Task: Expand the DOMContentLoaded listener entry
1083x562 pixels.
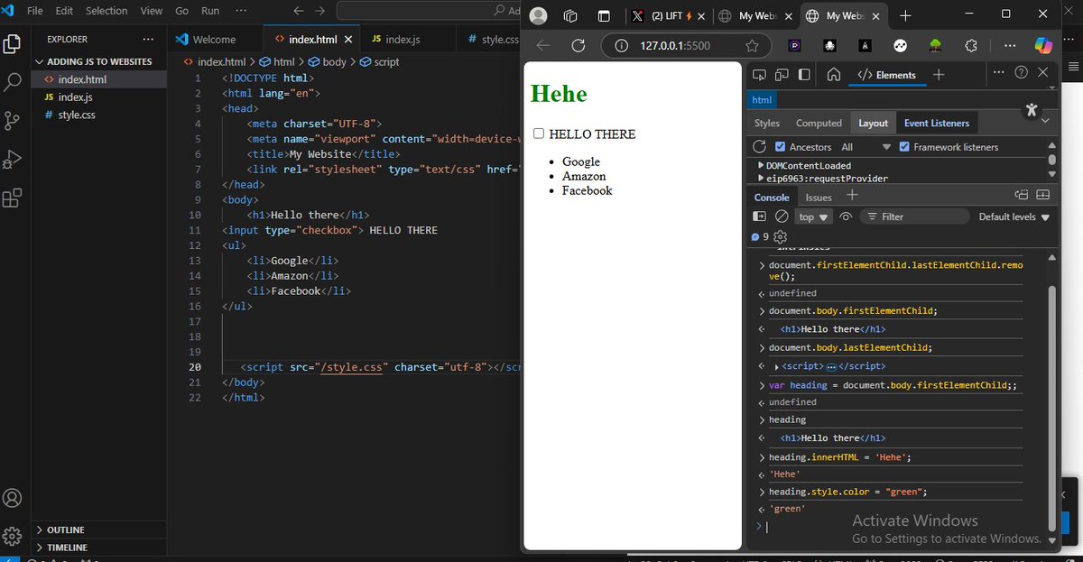Action: pyautogui.click(x=761, y=166)
